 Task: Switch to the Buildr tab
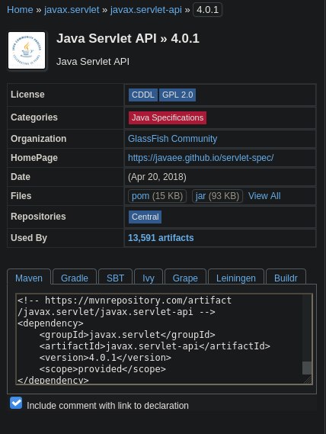click(286, 278)
